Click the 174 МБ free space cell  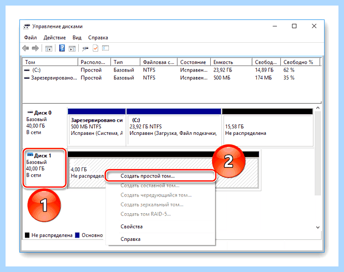tap(263, 78)
